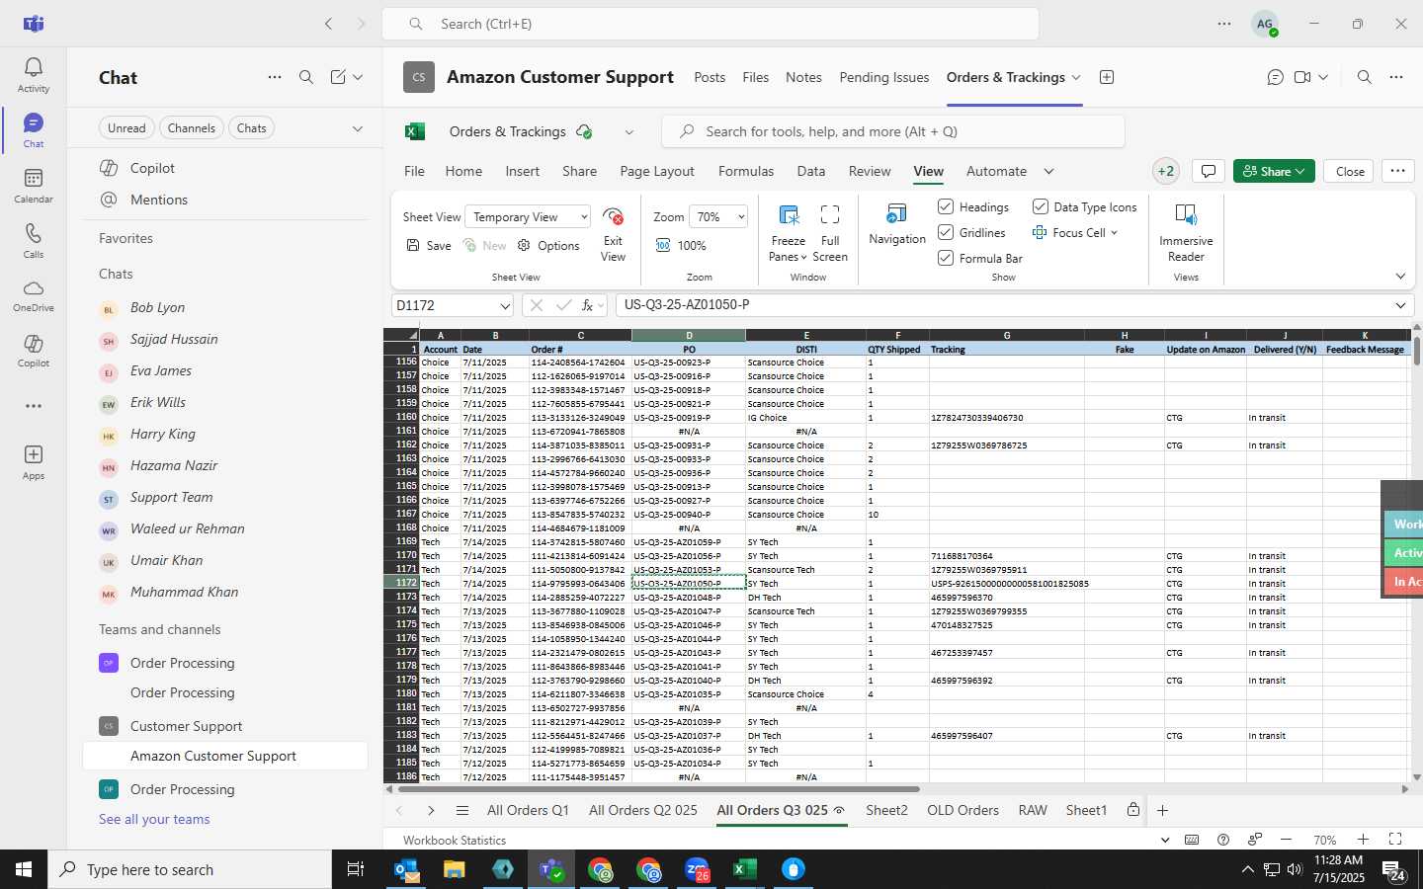The height and width of the screenshot is (889, 1423).
Task: Click zoom out minus in status bar
Action: [x=1286, y=840]
